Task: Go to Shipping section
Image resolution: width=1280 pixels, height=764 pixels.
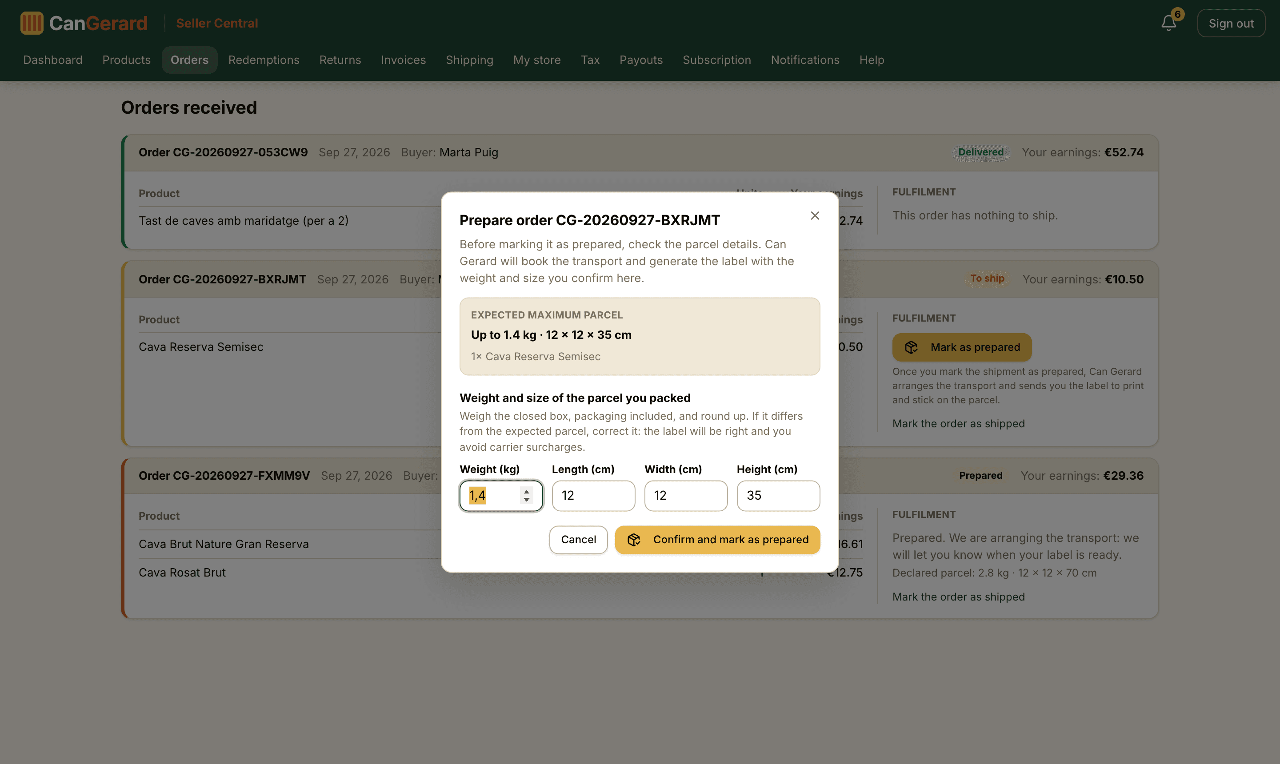Action: pyautogui.click(x=469, y=60)
